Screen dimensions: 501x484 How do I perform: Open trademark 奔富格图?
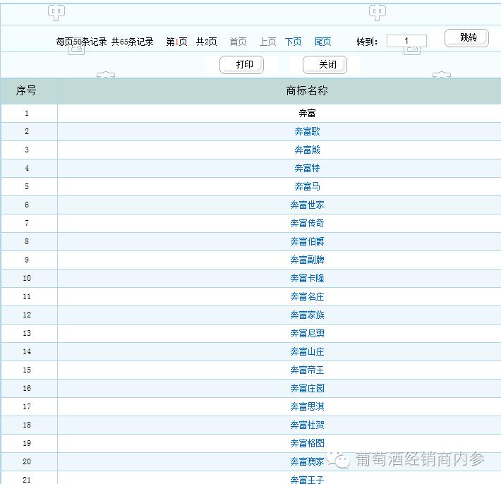(307, 443)
